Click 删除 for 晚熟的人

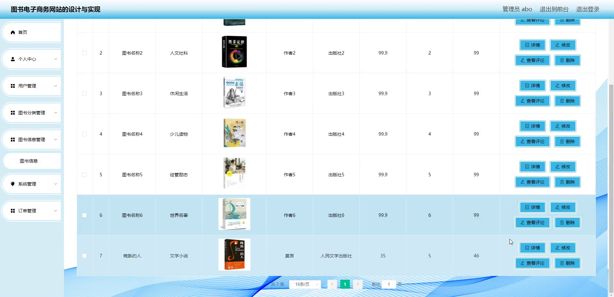(567, 263)
